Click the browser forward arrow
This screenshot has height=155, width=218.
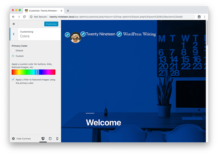[19, 17]
